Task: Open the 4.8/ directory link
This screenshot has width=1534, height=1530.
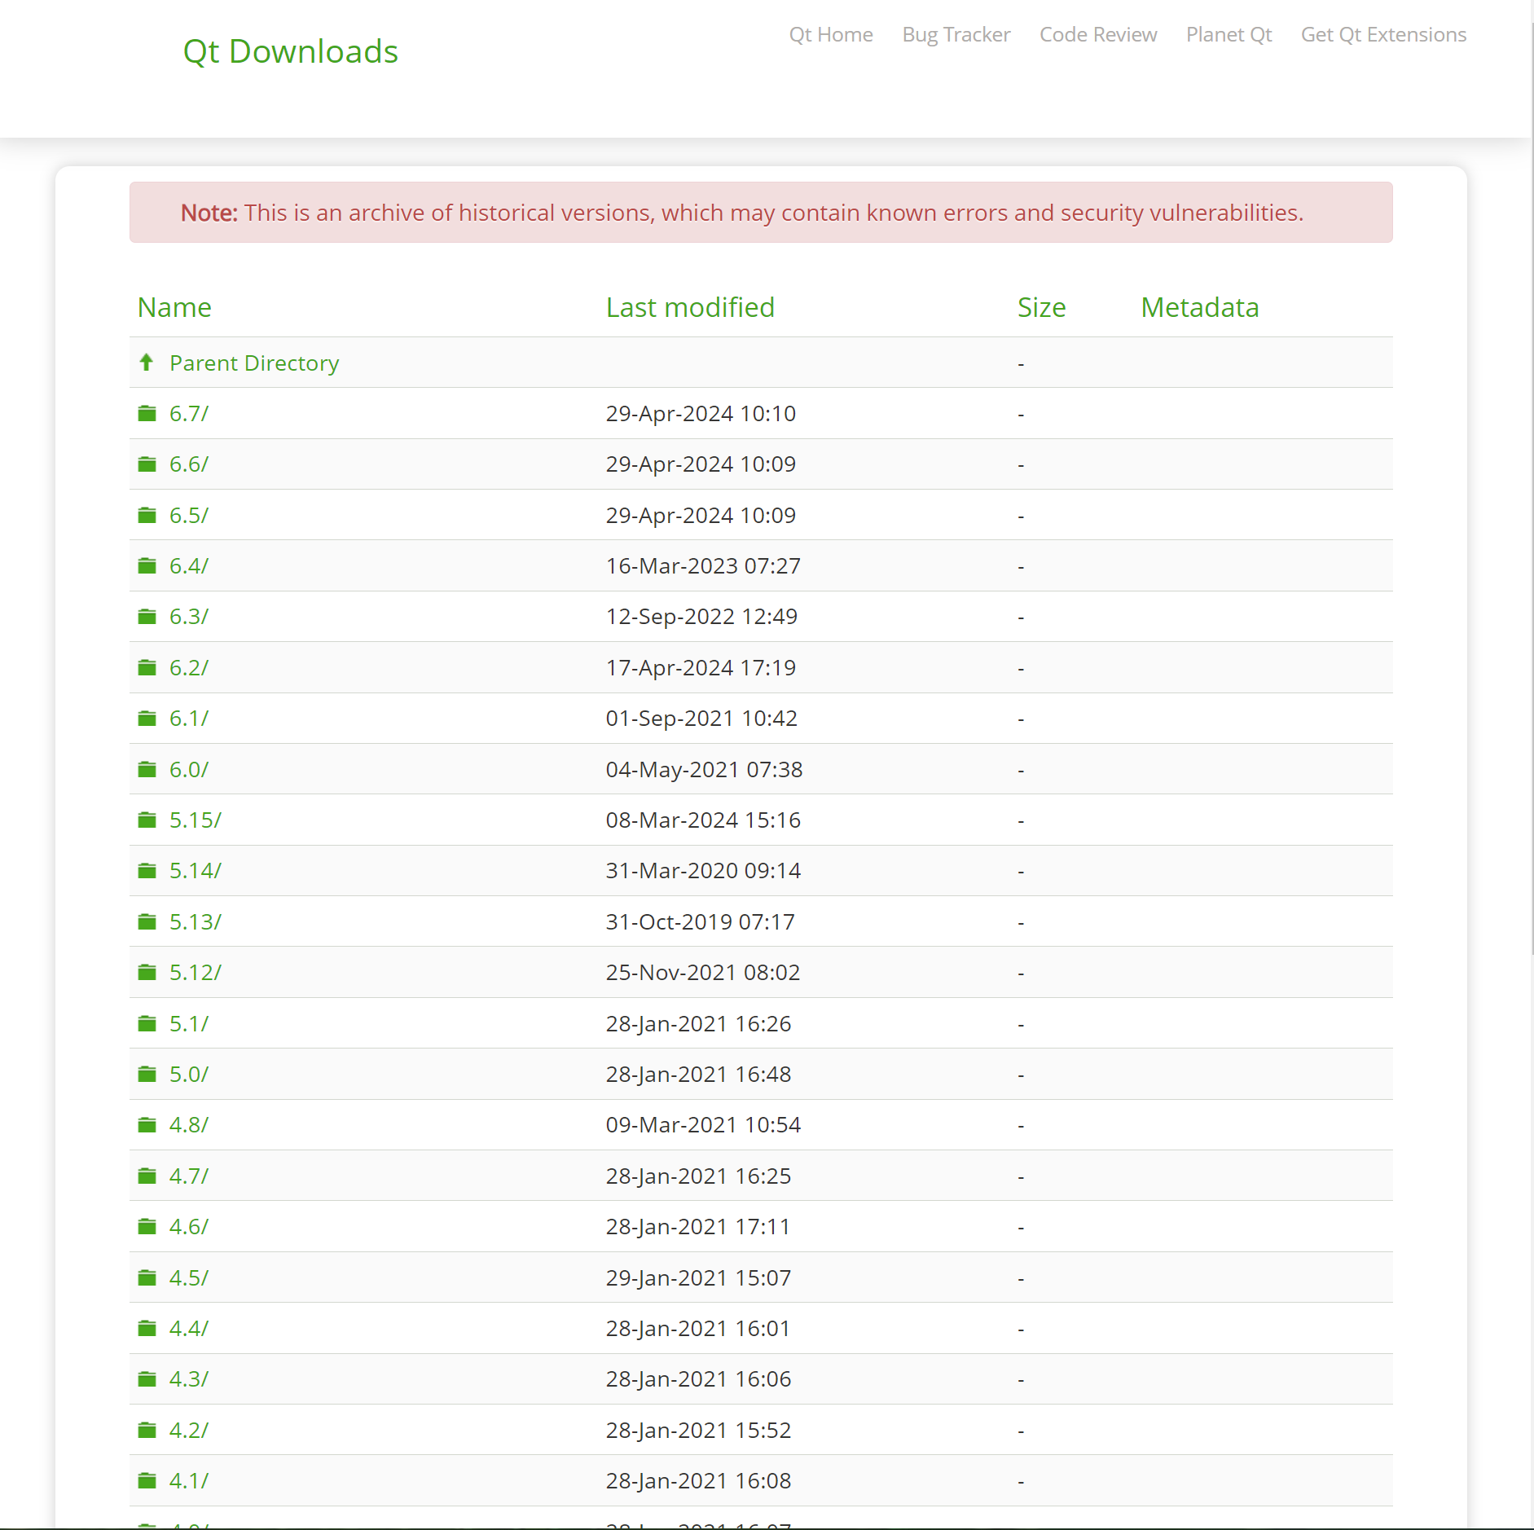Action: pos(189,1125)
